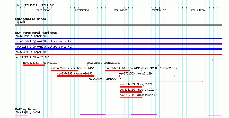This screenshot has width=229, height=118.
Task: Click ruler position 227194100
Action: (x=159, y=10)
